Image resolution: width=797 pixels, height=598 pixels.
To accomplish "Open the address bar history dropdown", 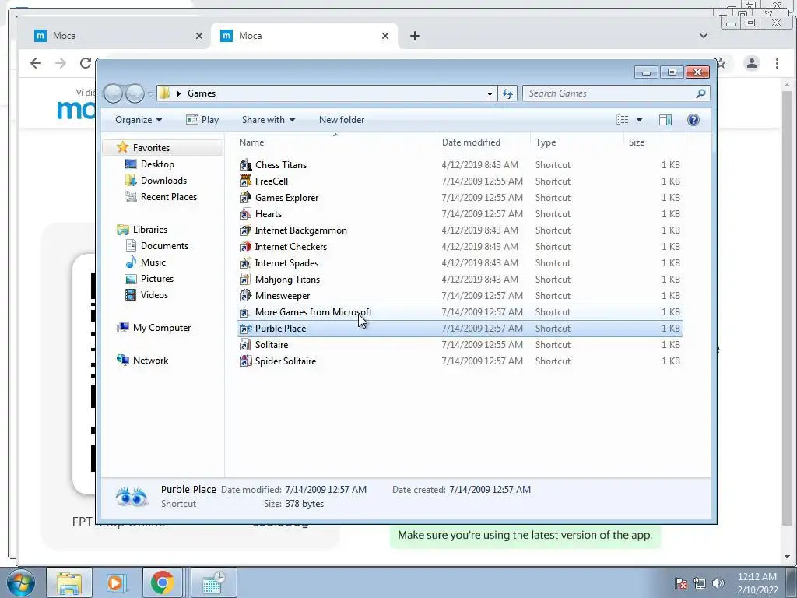I will 490,93.
